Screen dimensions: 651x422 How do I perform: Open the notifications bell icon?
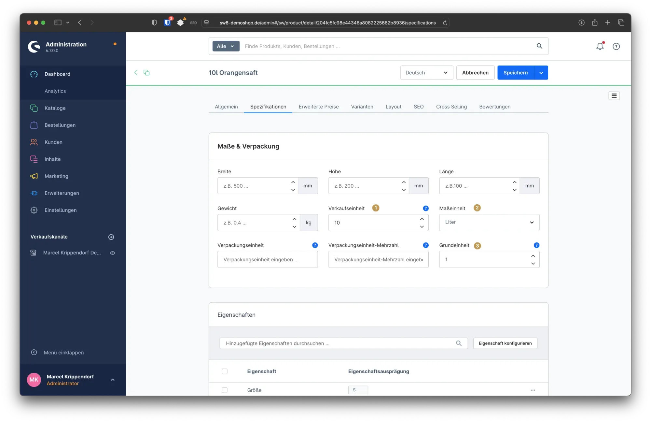point(600,46)
